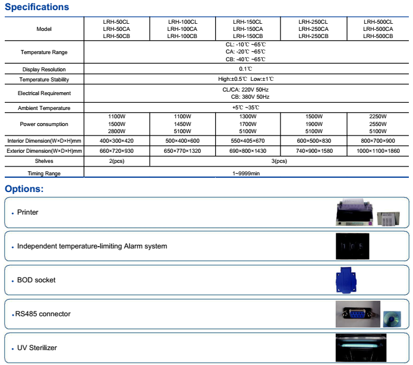Click the Interior Dimension row label
Viewport: 413px width, 365px height.
click(44, 141)
